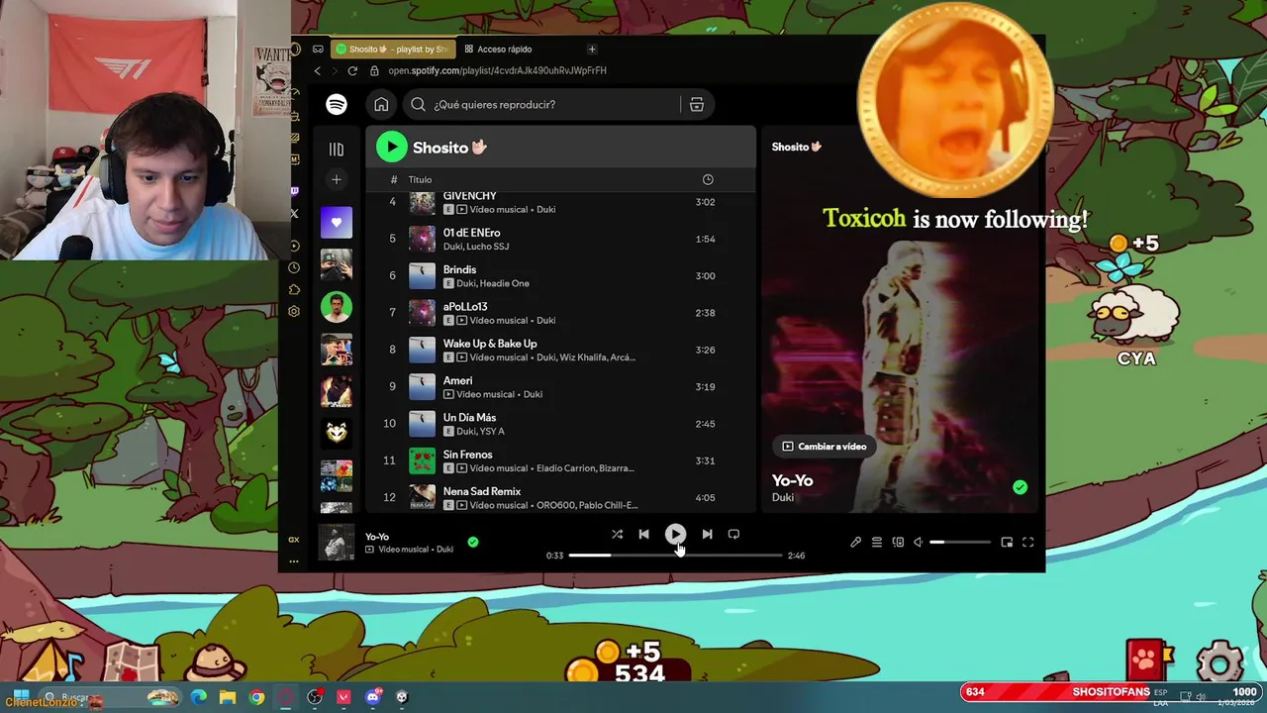Viewport: 1267px width, 713px height.
Task: Click the play button in player bar
Action: click(x=675, y=534)
